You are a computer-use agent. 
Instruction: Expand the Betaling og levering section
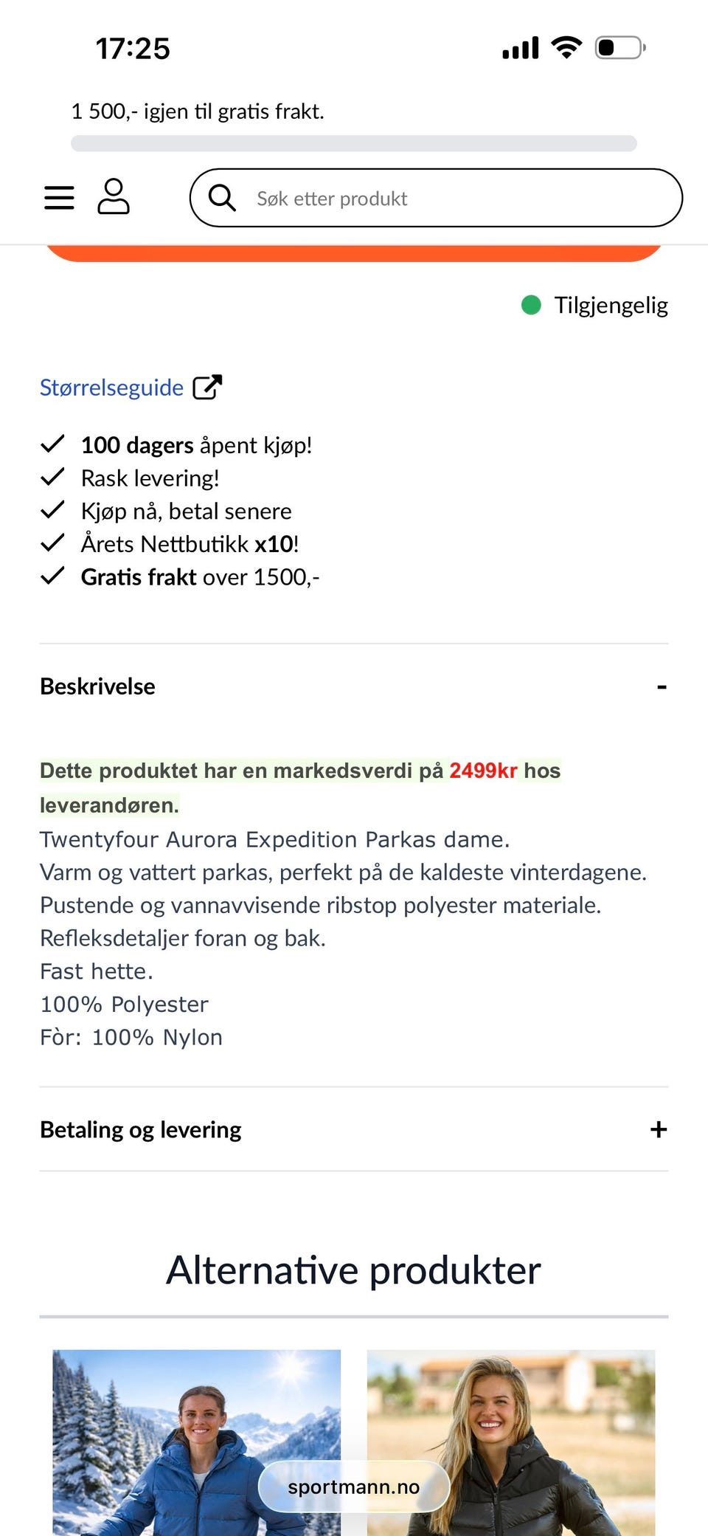pyautogui.click(x=659, y=1129)
